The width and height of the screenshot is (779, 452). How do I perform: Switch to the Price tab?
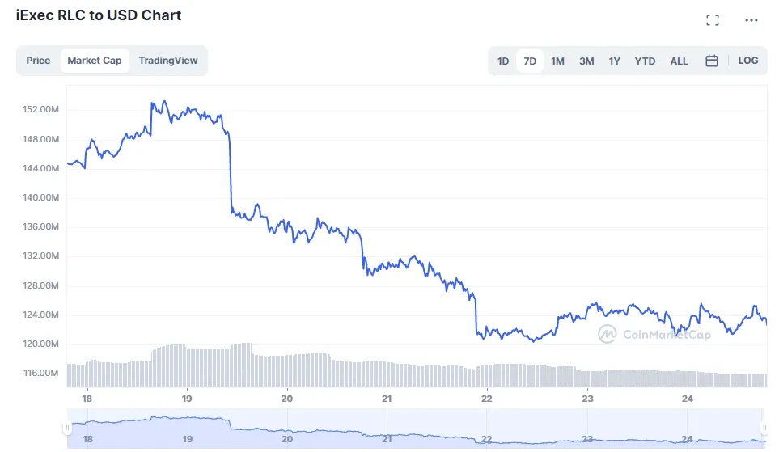point(38,61)
